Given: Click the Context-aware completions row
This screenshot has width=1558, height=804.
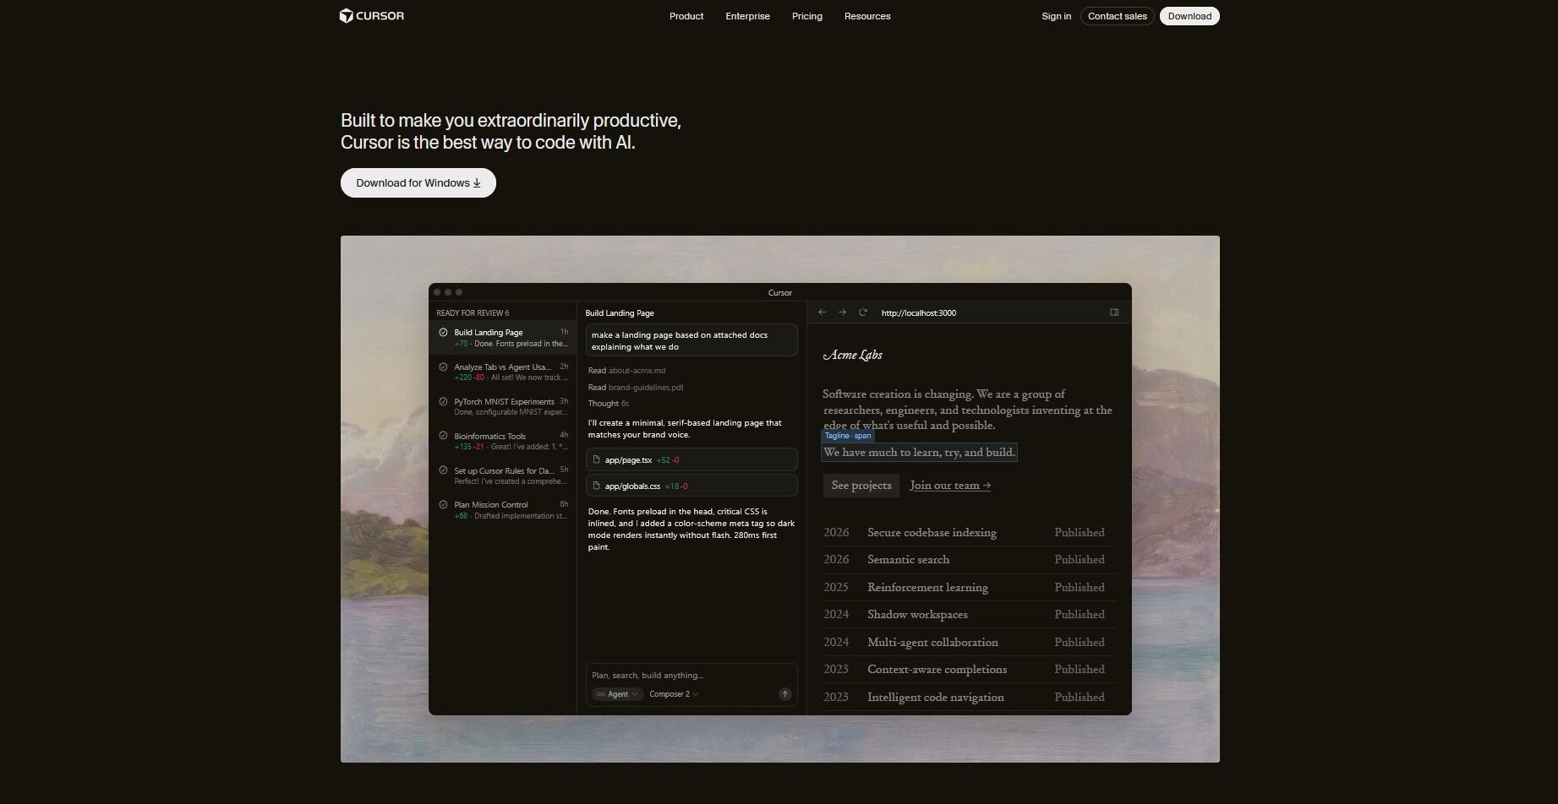Looking at the screenshot, I should 969,670.
